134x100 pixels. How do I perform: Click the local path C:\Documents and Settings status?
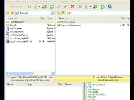coord(30,80)
